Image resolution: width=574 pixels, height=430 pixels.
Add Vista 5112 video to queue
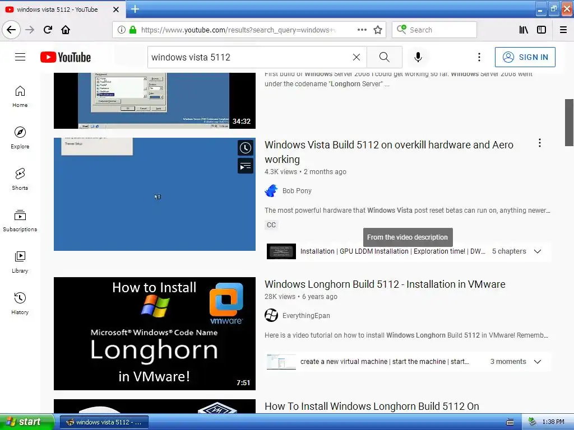click(246, 166)
